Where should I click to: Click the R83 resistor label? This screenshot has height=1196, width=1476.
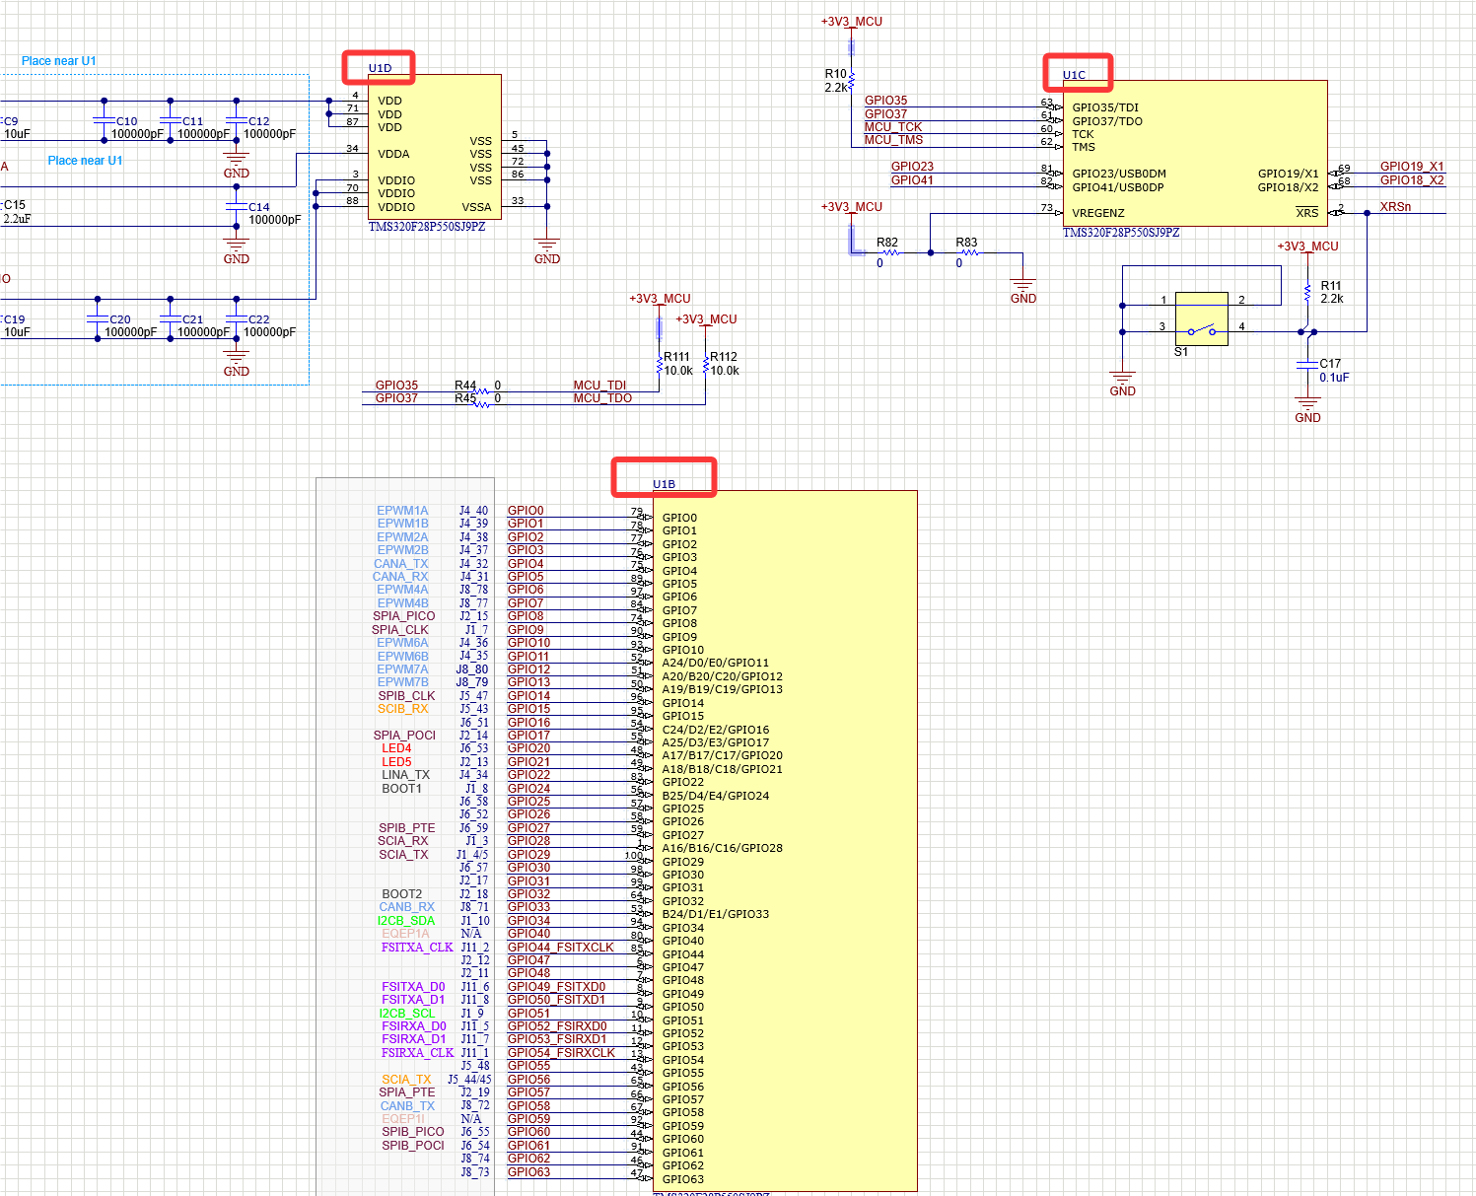966,243
